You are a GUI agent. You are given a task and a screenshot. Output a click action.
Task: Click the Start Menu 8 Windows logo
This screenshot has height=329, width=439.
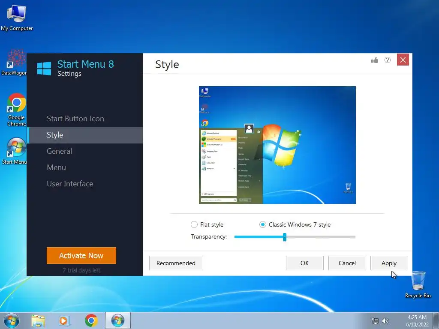click(44, 69)
